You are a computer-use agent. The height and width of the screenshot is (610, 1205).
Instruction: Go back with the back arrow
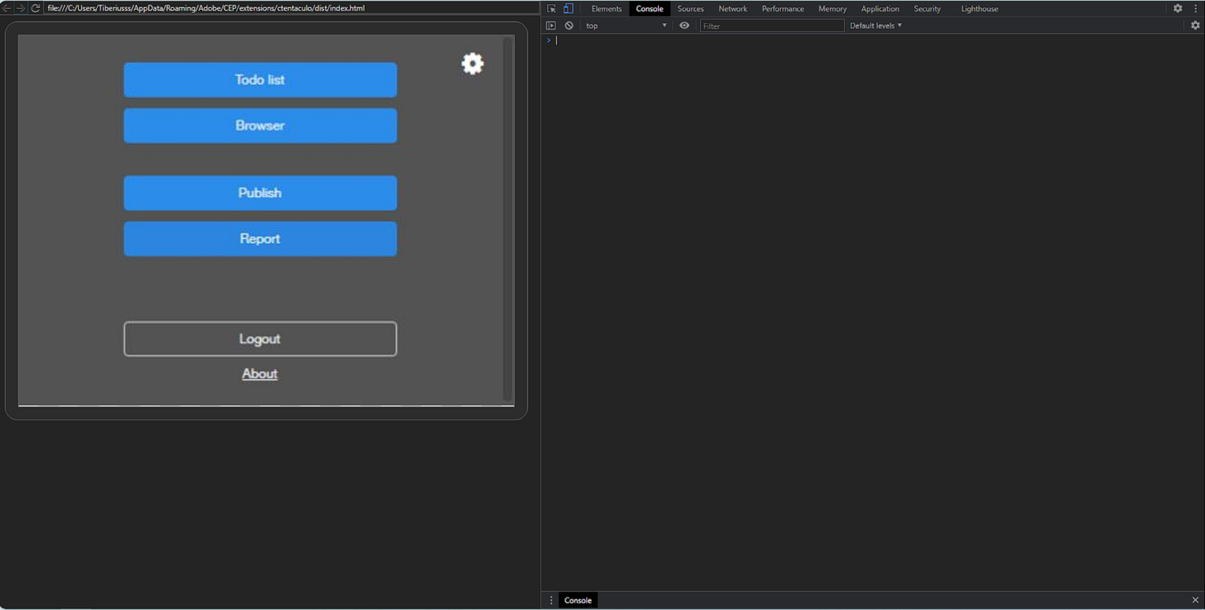6,8
